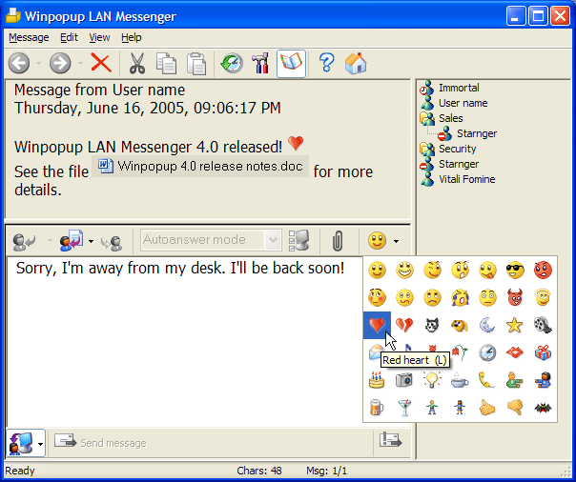This screenshot has height=482, width=576.
Task: Insert the light bulb emoticon
Action: [x=432, y=379]
